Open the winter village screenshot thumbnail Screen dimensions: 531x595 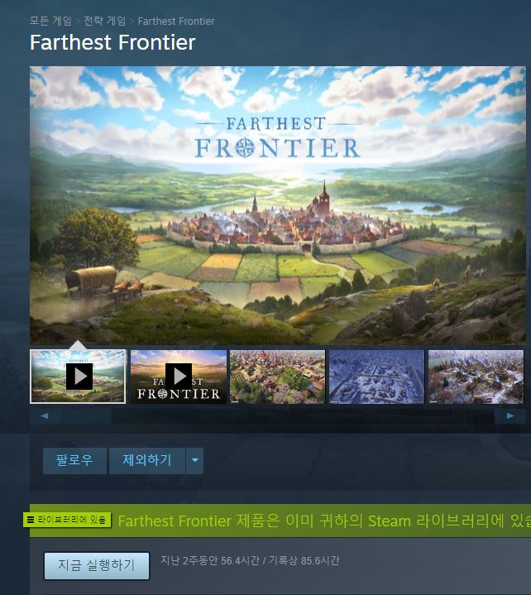point(476,377)
